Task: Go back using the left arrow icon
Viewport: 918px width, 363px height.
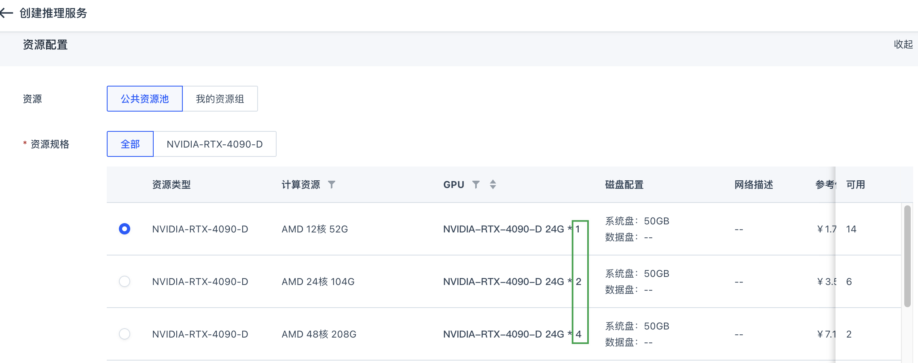Action: click(6, 13)
